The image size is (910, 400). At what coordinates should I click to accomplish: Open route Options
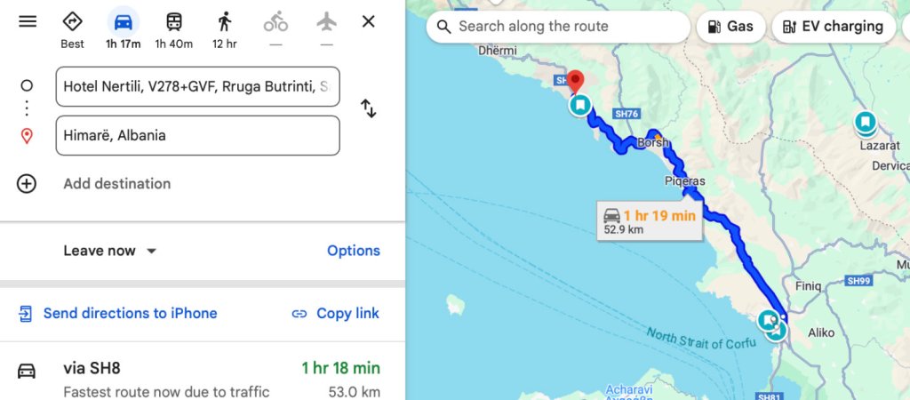353,251
